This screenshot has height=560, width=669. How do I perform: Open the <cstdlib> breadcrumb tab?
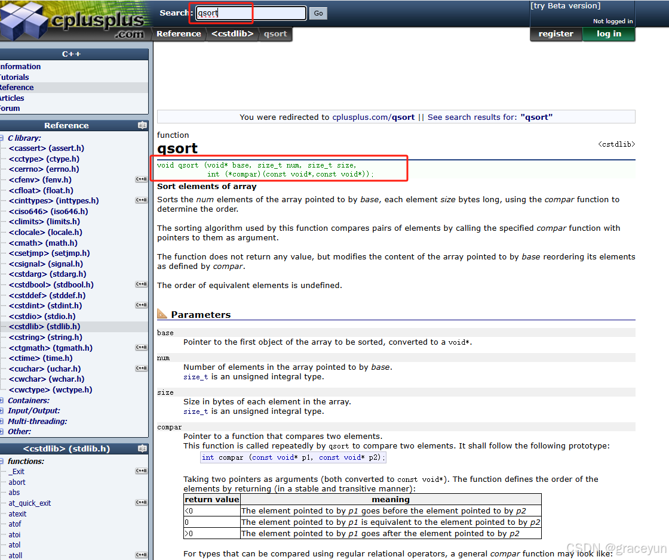[232, 33]
